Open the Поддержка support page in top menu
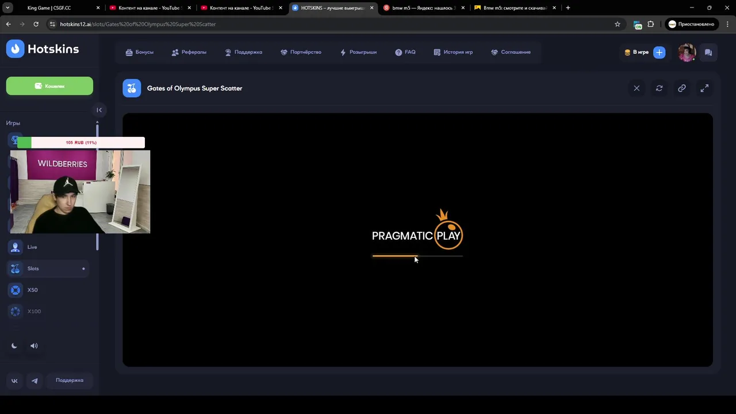The height and width of the screenshot is (414, 736). (x=243, y=52)
